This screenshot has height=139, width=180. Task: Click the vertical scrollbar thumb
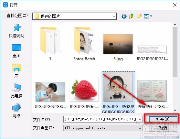[x=175, y=52]
